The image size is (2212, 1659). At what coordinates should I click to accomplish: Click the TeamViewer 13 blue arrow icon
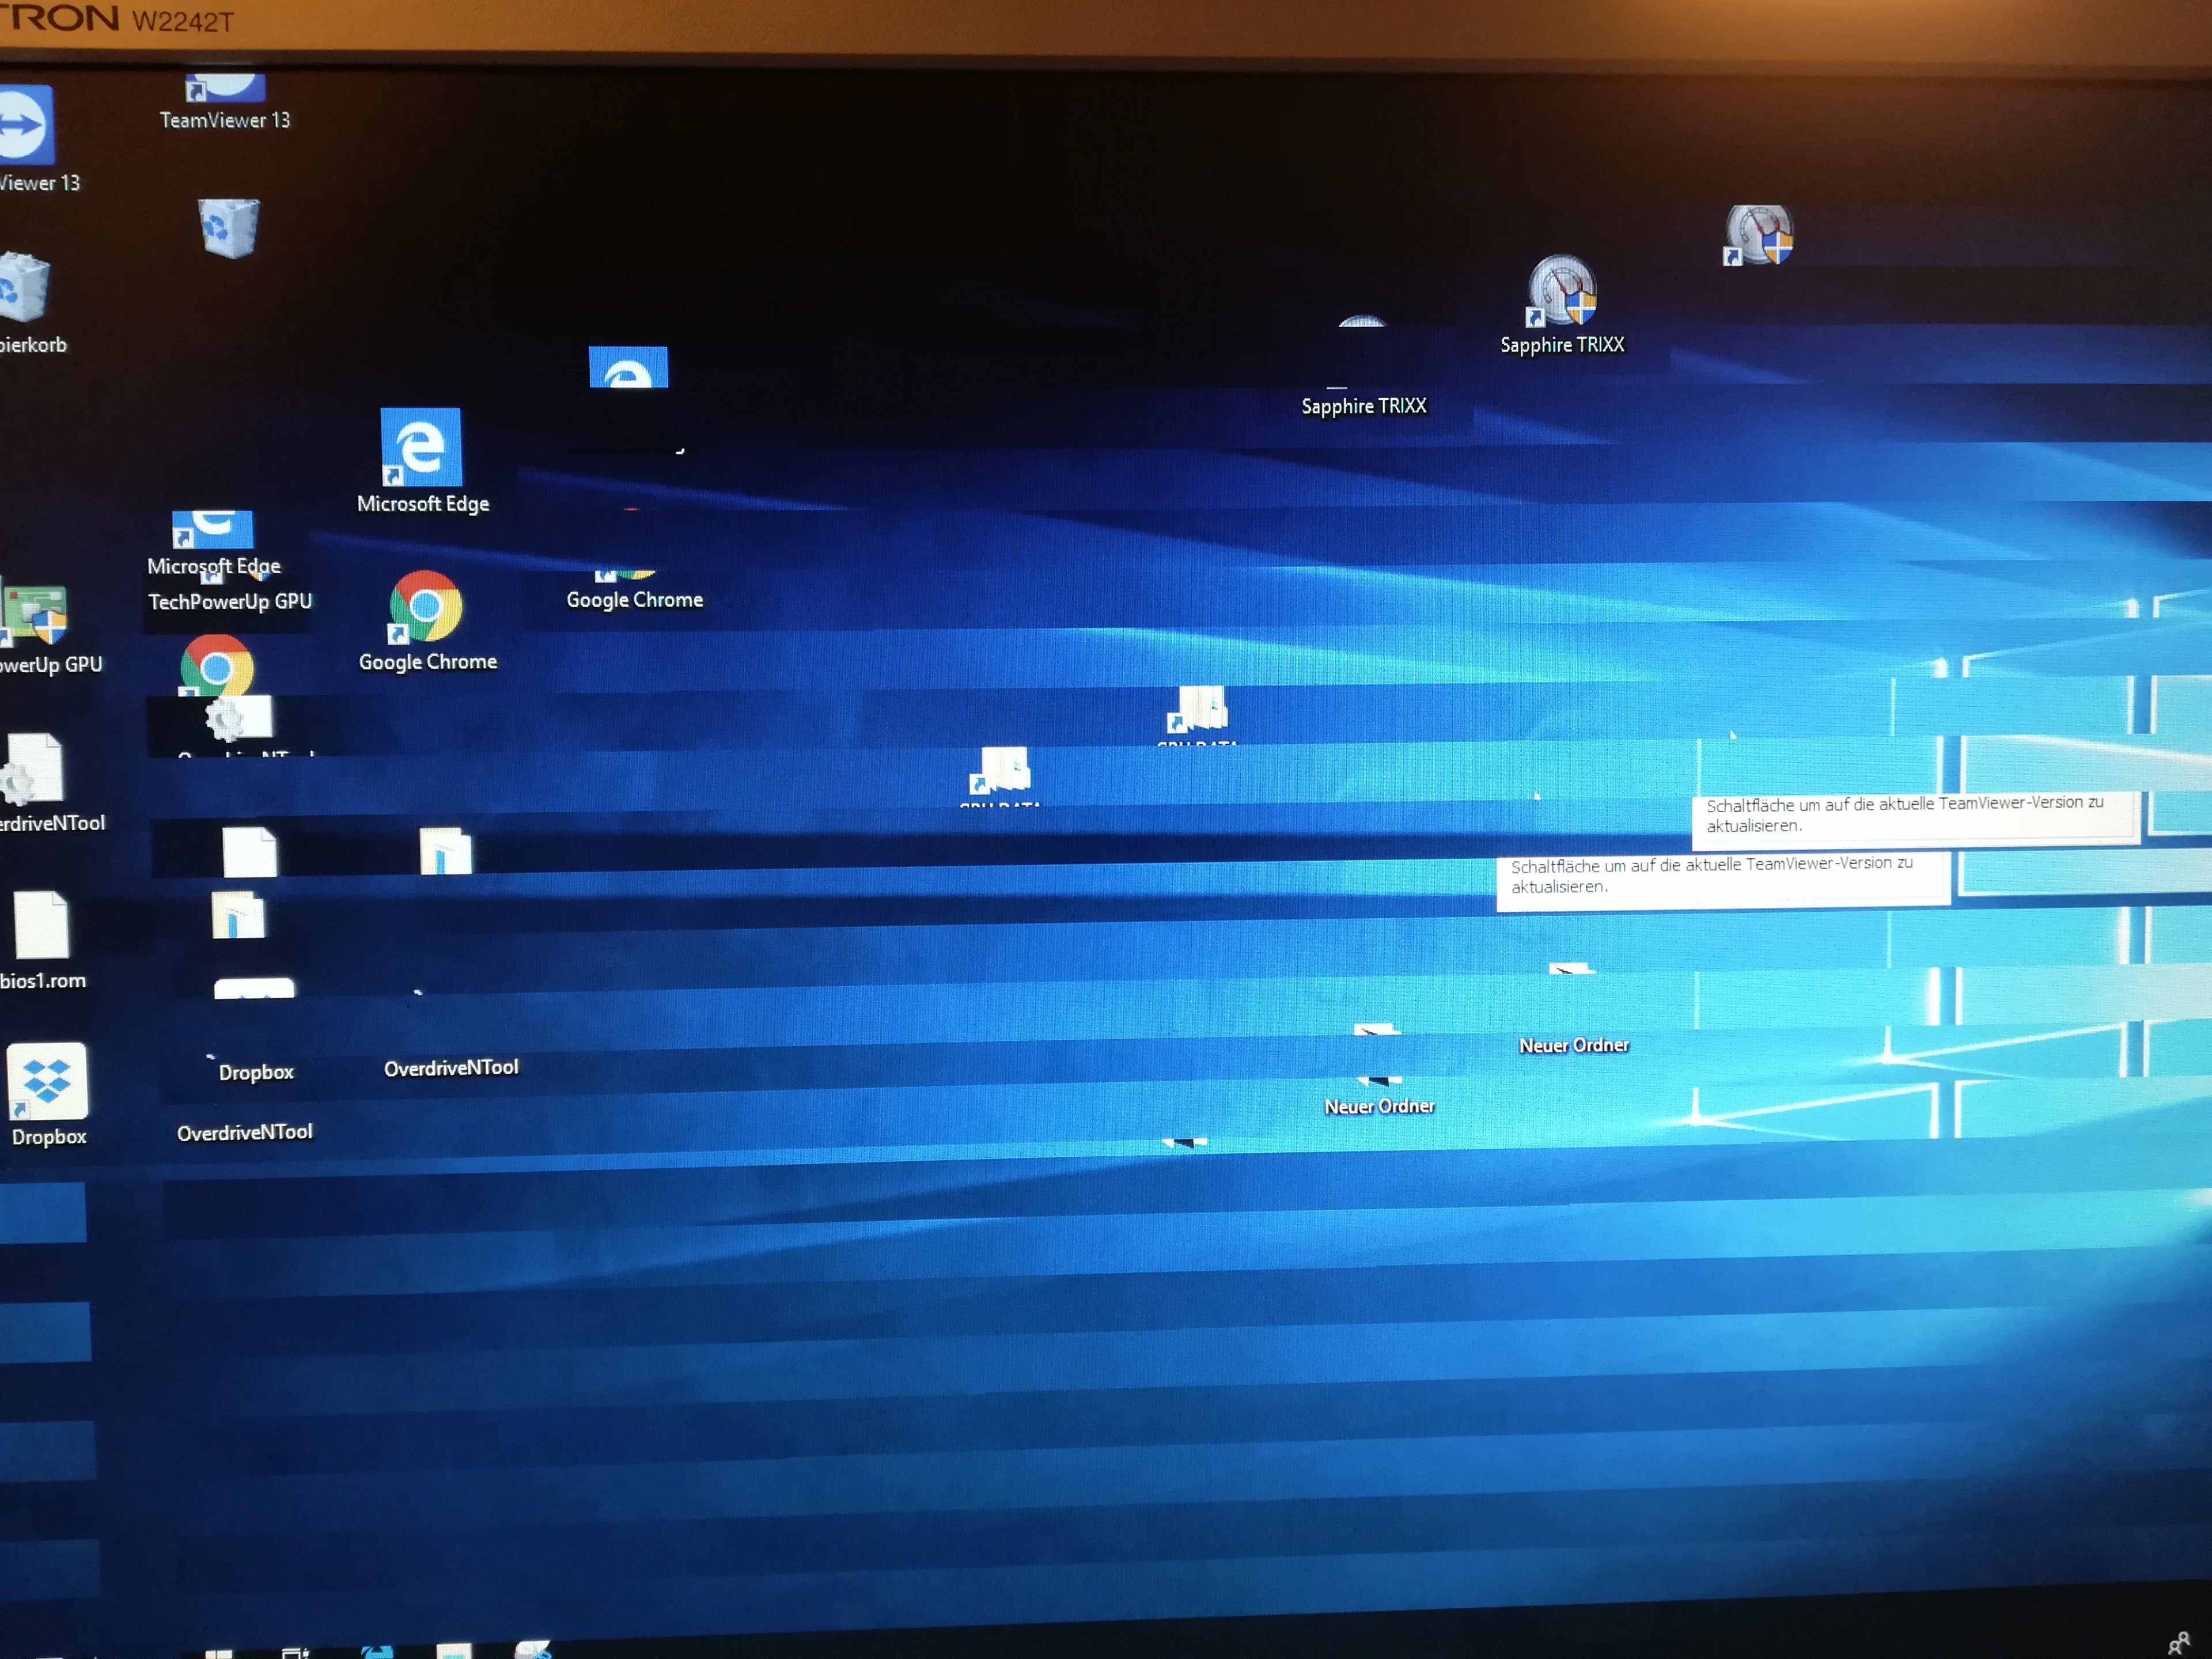[24, 126]
